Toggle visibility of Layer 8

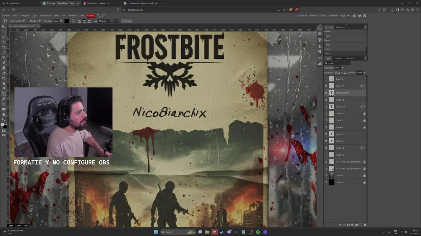pos(326,134)
